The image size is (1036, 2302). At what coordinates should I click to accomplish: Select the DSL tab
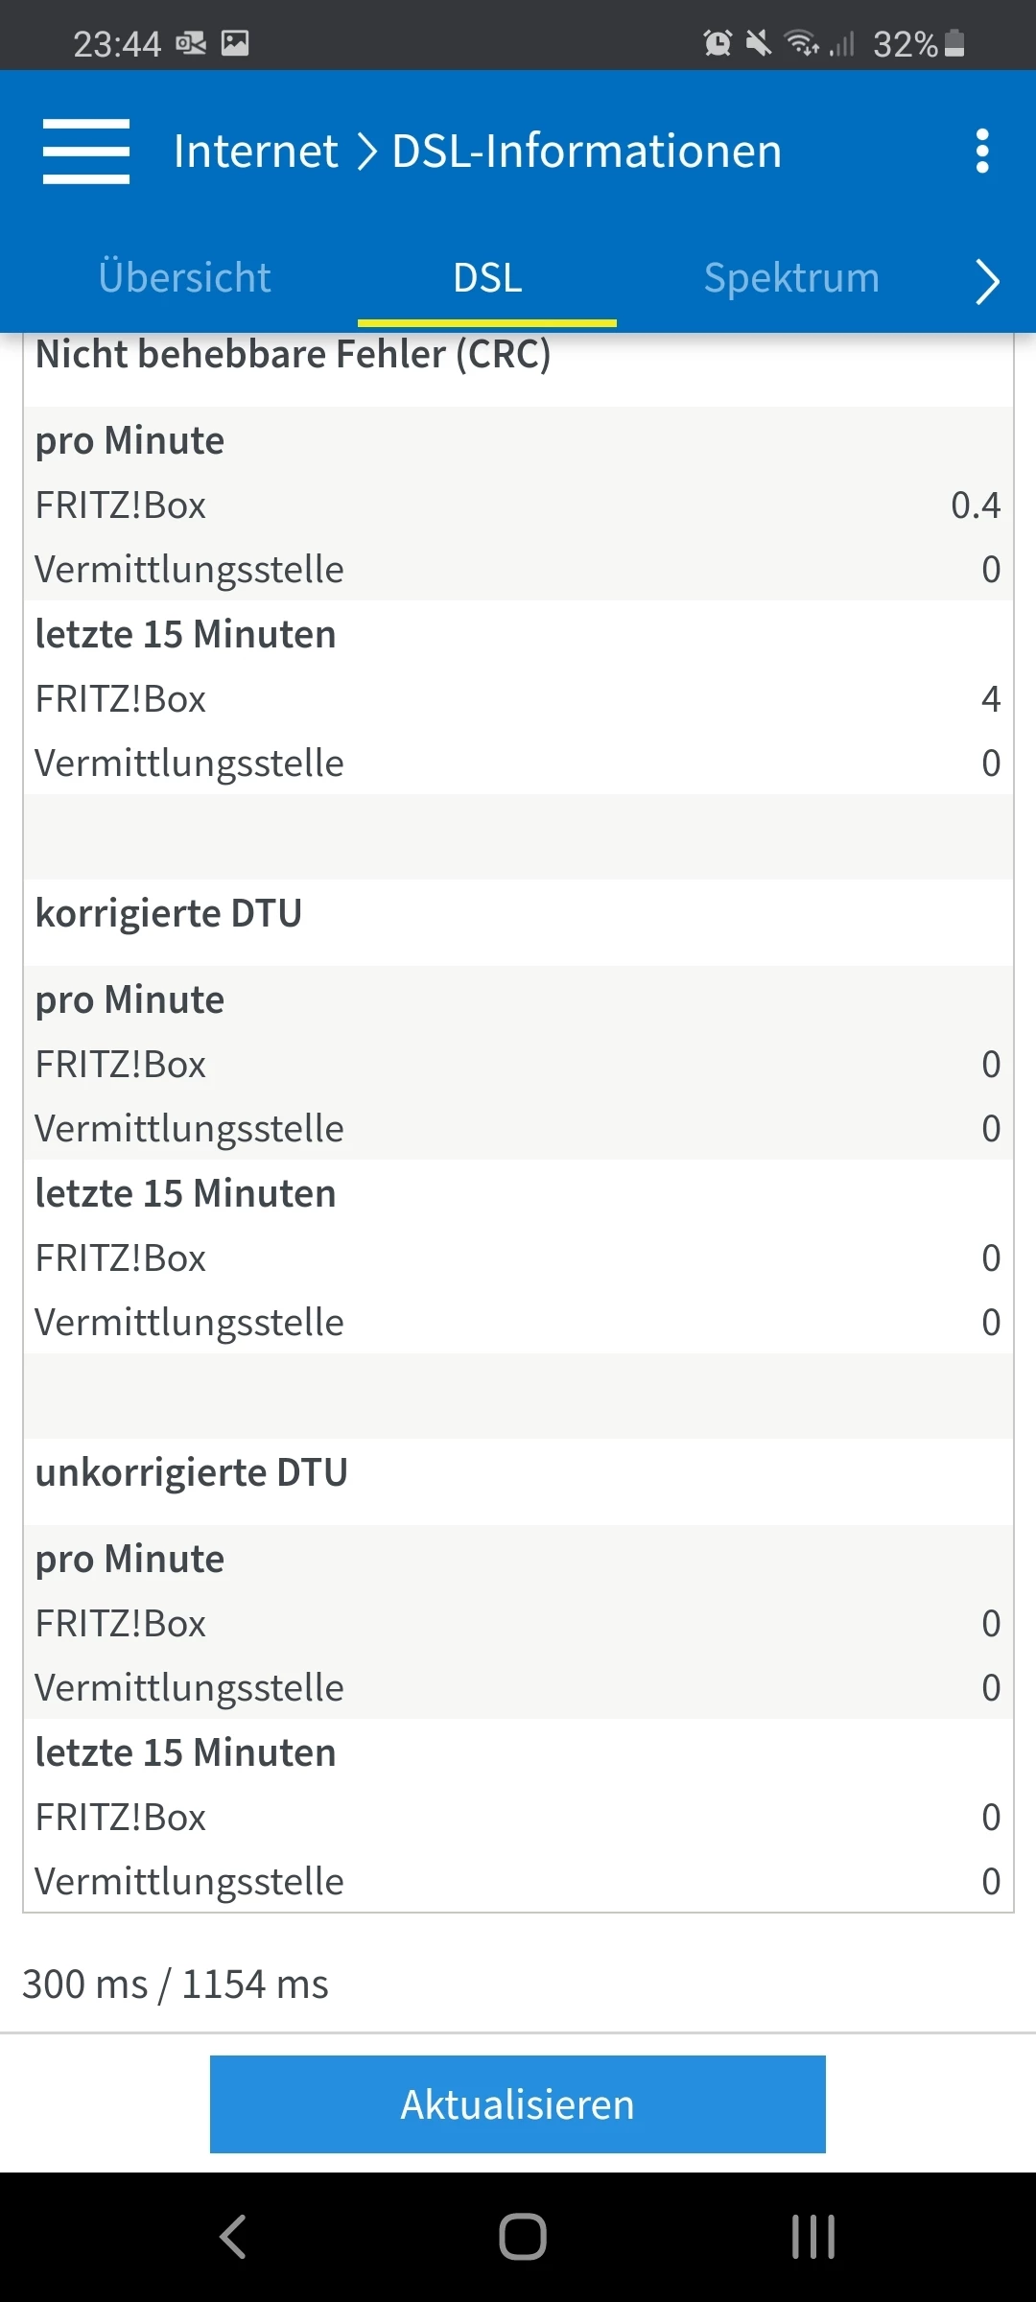point(487,278)
